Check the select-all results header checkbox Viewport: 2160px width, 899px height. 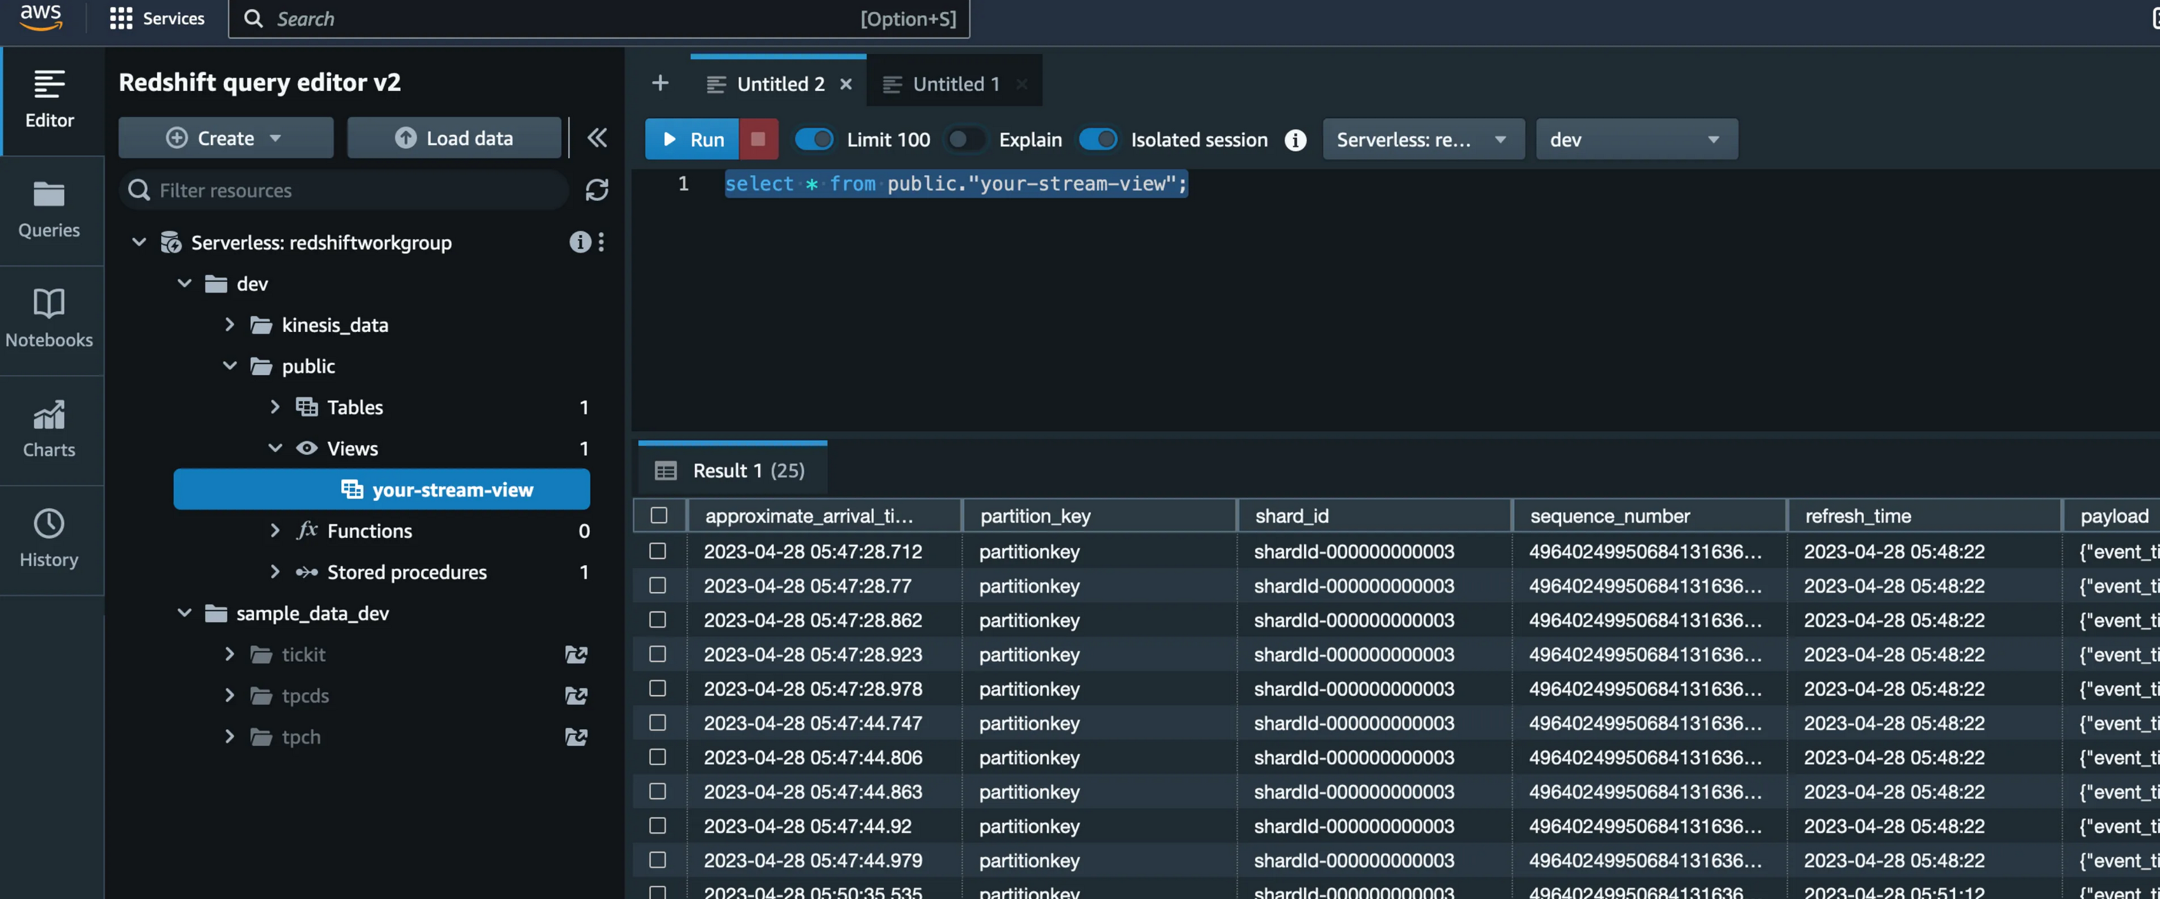pyautogui.click(x=659, y=515)
